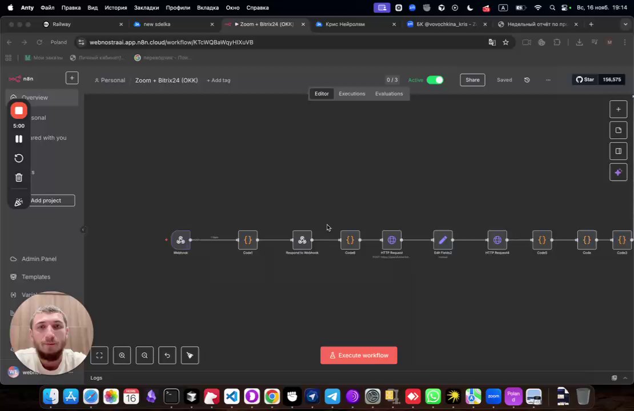Image resolution: width=634 pixels, height=411 pixels.
Task: Collapse the left sidebar
Action: point(83,229)
